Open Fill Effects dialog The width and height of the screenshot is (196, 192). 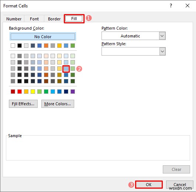coord(23,104)
